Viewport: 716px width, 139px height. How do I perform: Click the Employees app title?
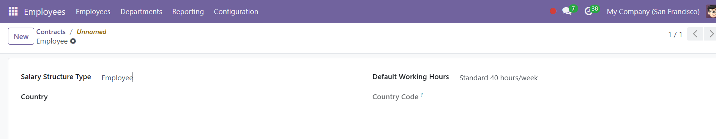[44, 12]
